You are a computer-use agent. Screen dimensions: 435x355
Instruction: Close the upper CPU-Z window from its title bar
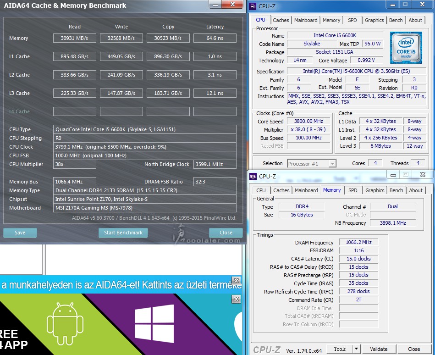click(422, 5)
